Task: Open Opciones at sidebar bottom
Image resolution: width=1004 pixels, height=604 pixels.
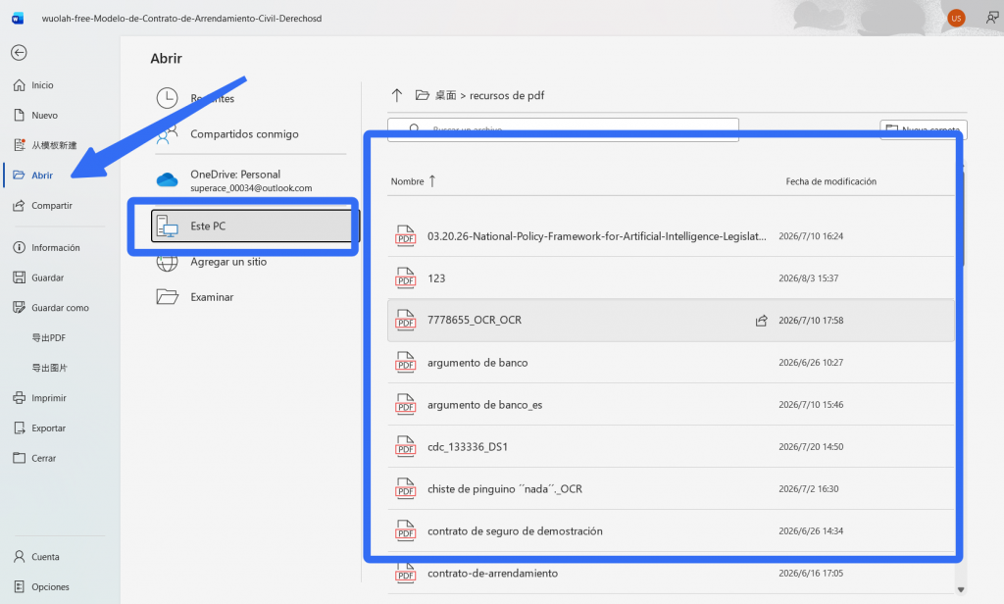Action: (x=50, y=587)
